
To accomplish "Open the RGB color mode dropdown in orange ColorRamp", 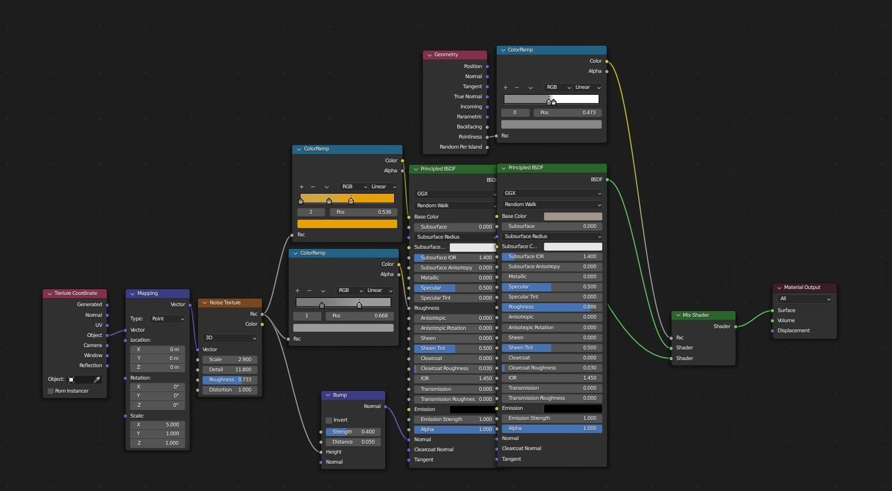I will [x=354, y=187].
